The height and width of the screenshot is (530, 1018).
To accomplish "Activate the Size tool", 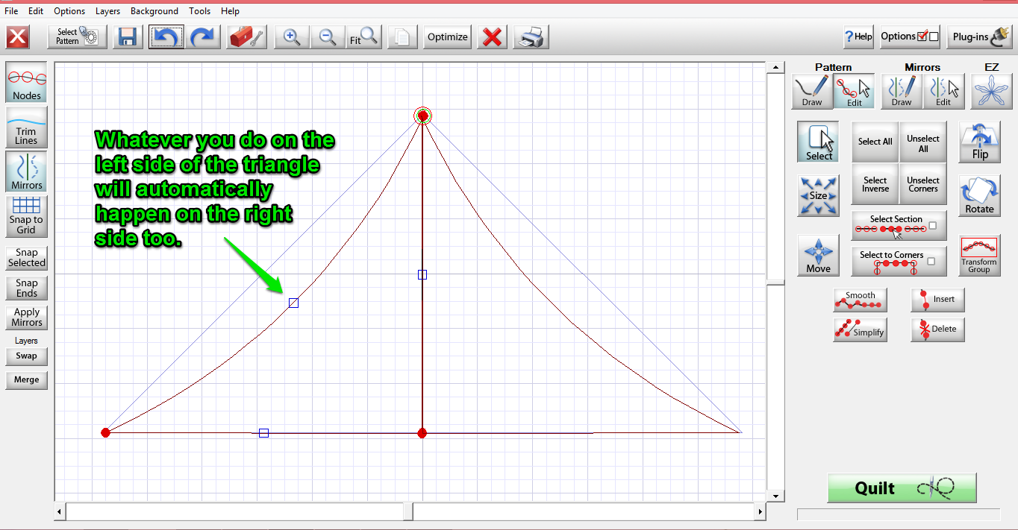I will (819, 196).
